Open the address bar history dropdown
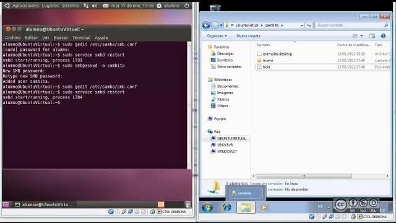 [302, 25]
